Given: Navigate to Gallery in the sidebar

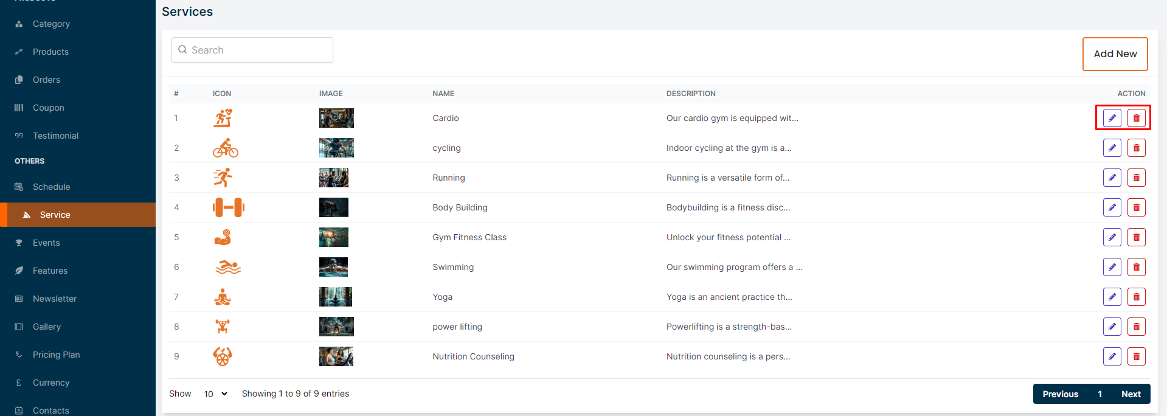Looking at the screenshot, I should [x=46, y=327].
